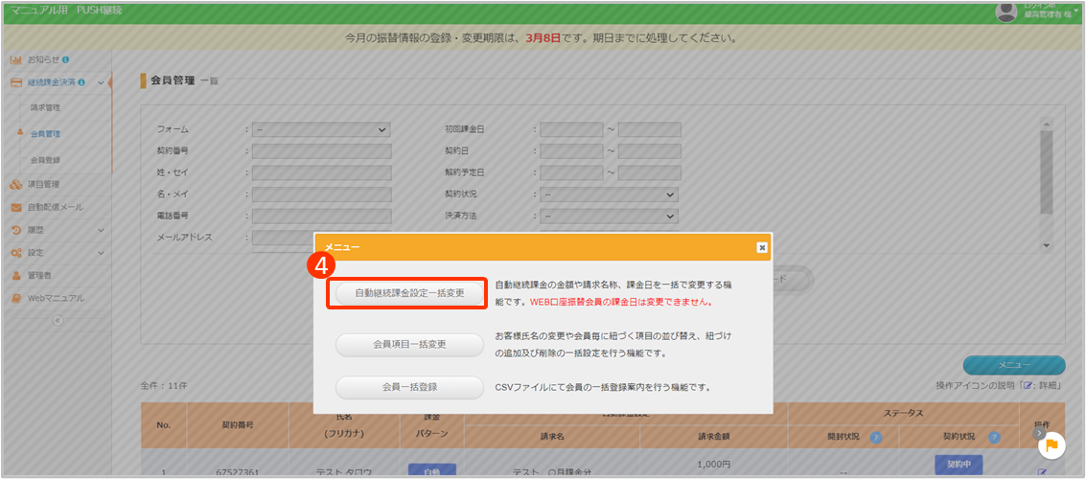Click the お知らせ bar chart icon in sidebar
This screenshot has width=1086, height=479.
pos(16,59)
